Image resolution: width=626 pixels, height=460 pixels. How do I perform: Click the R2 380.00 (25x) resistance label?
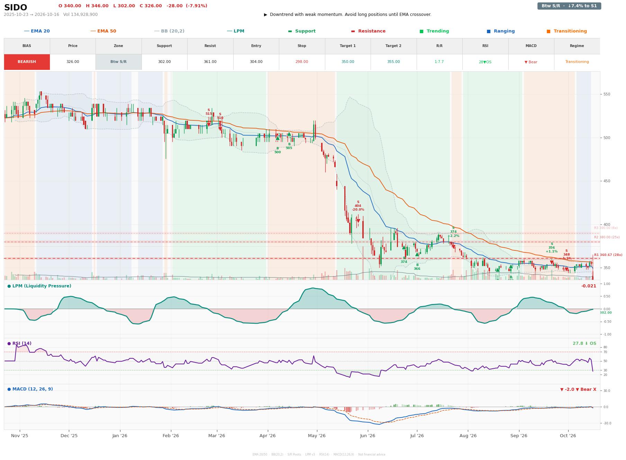click(x=607, y=237)
